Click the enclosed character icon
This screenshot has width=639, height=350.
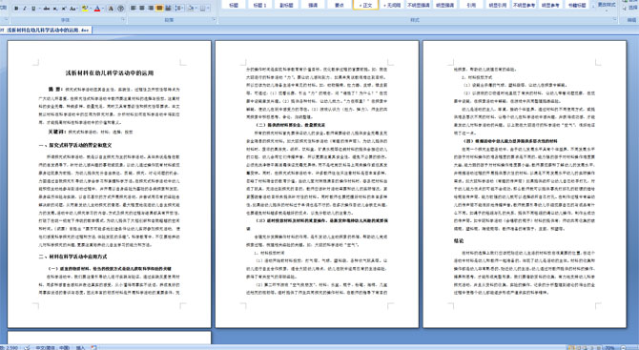click(120, 9)
